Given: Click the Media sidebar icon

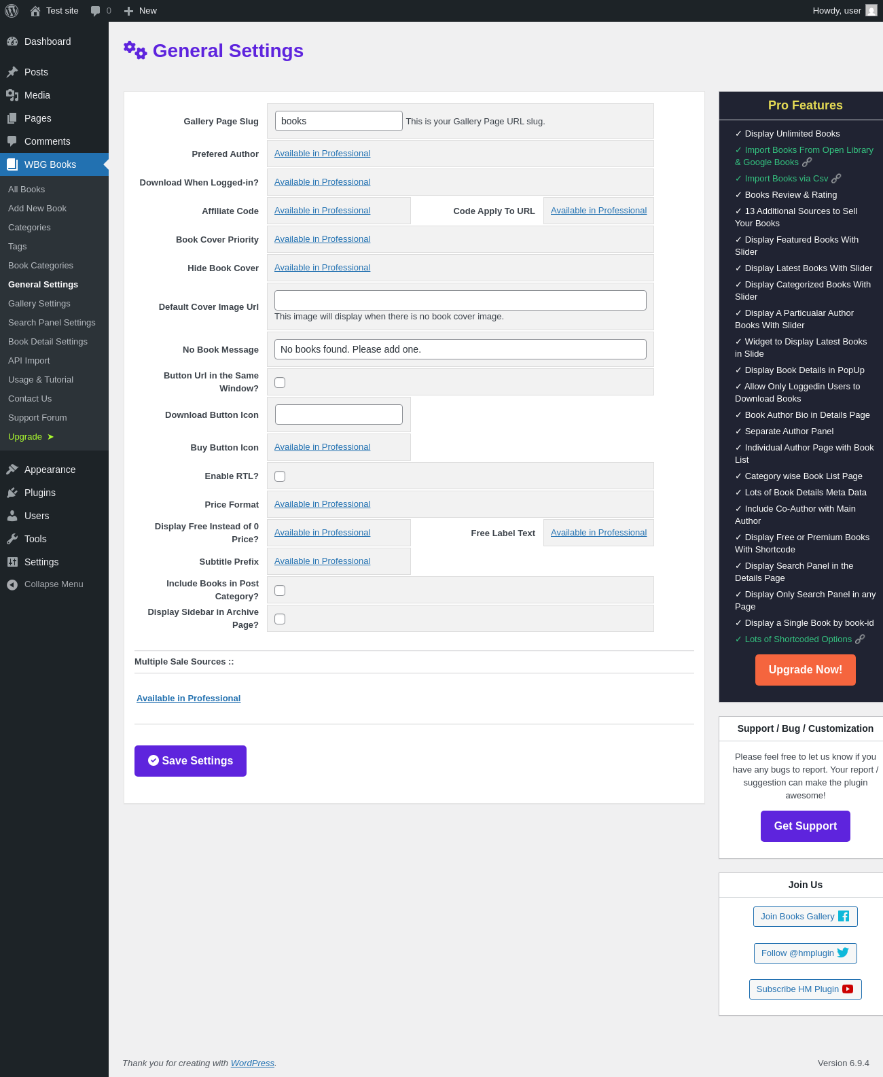Looking at the screenshot, I should 12,95.
